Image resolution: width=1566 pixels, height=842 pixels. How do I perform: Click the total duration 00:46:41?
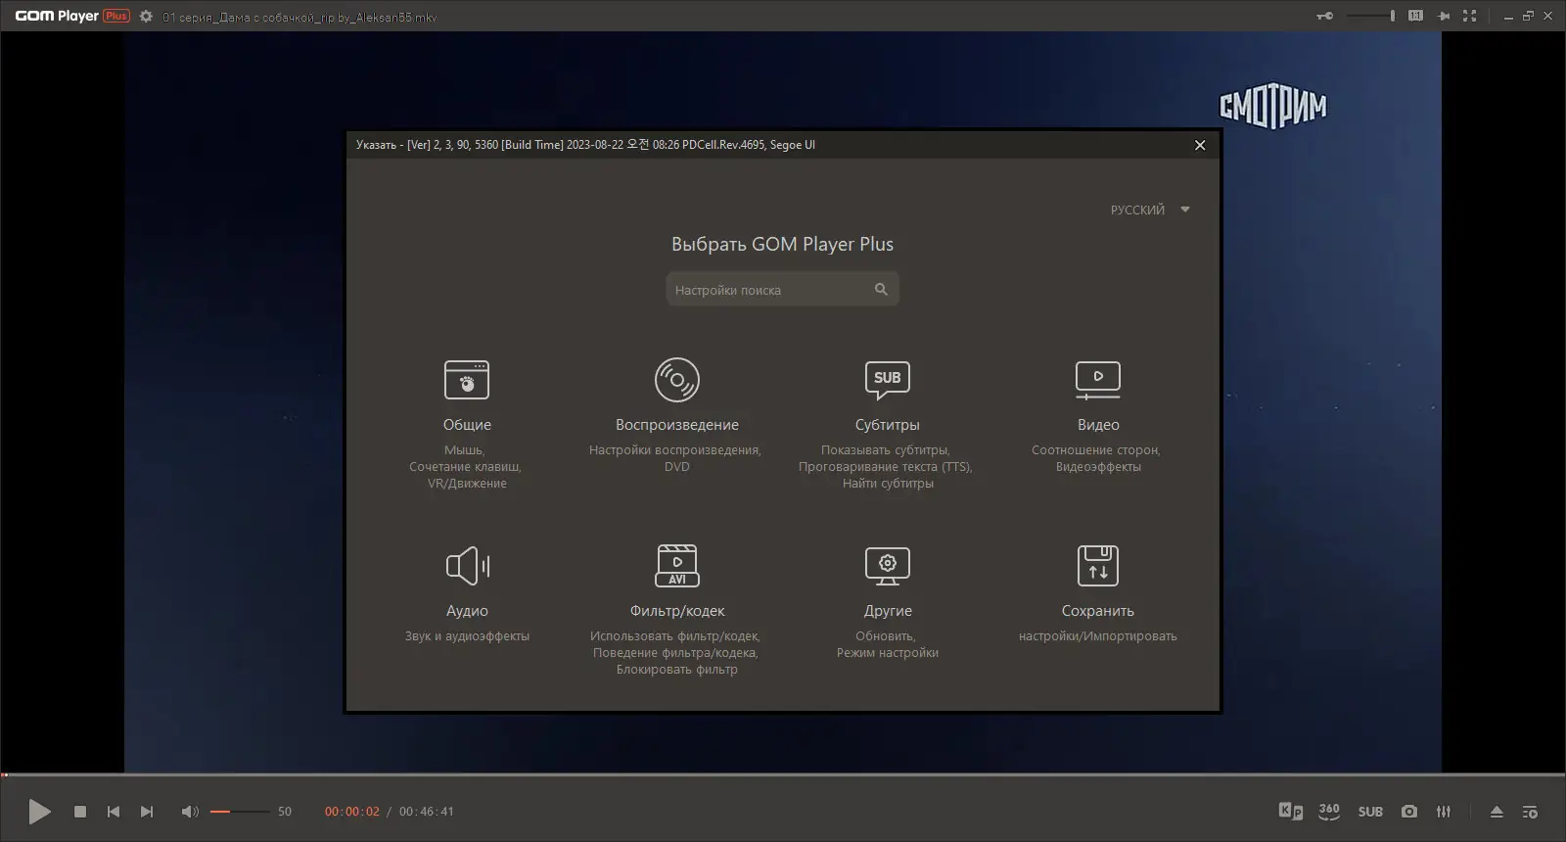427,812
